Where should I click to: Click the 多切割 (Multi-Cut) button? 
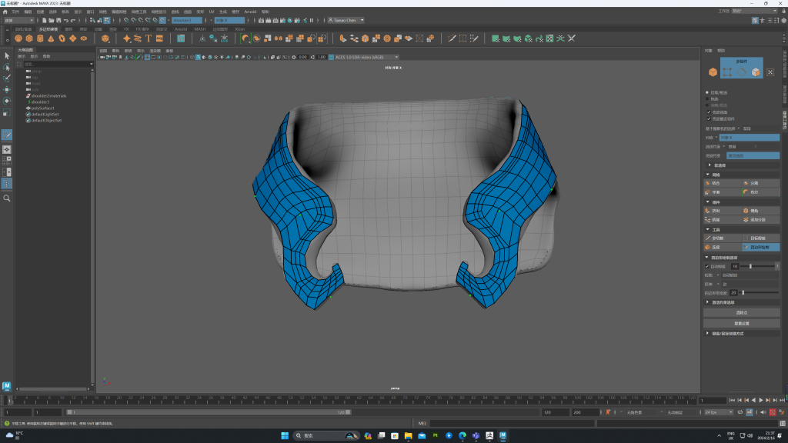tap(723, 238)
